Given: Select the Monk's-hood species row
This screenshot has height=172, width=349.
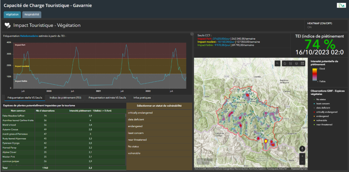Looking at the screenshot, I should (x=63, y=125).
